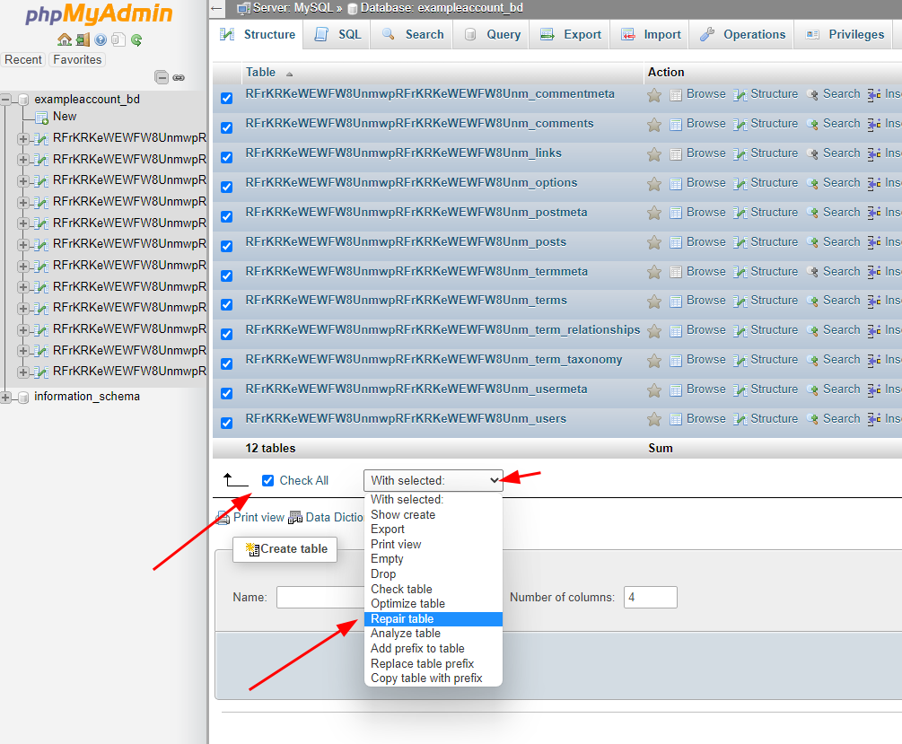902x744 pixels.
Task: Click the favorite star for the commentmeta table
Action: click(x=654, y=94)
